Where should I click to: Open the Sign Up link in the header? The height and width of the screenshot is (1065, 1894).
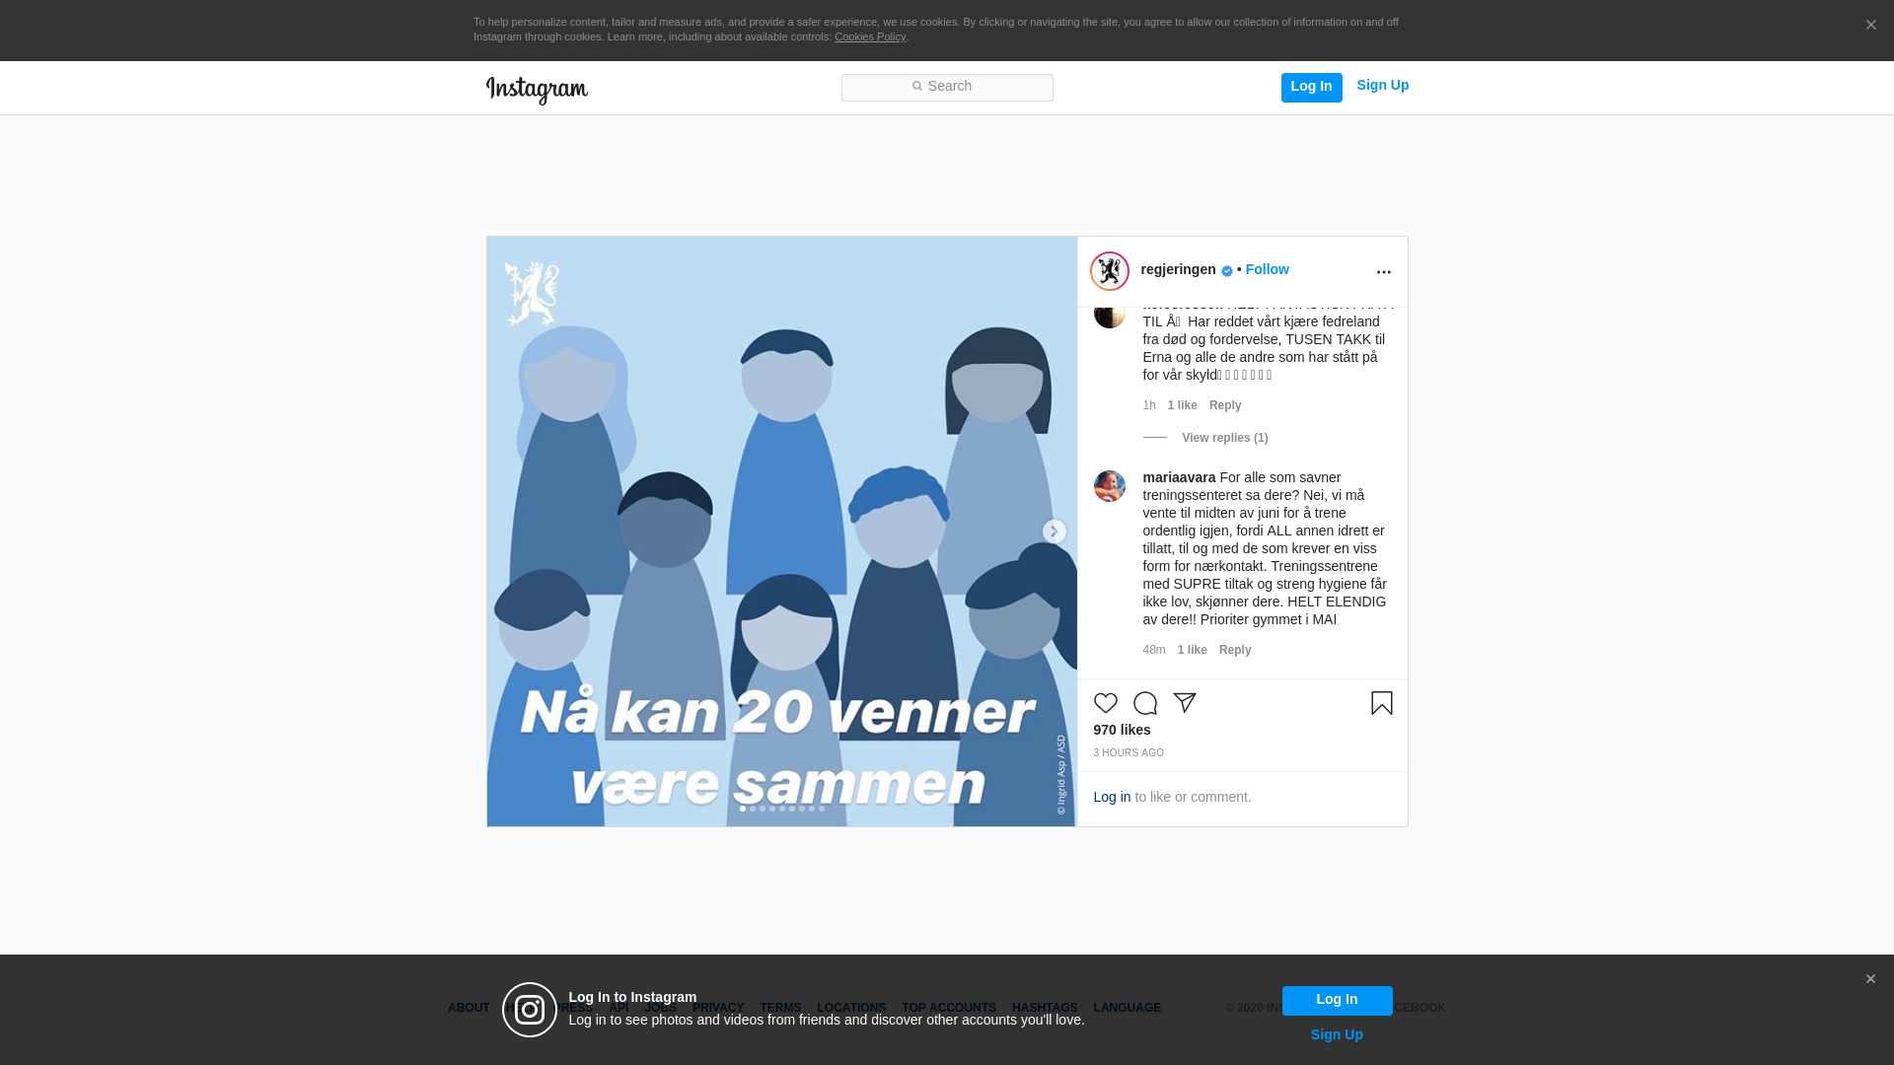click(x=1382, y=85)
